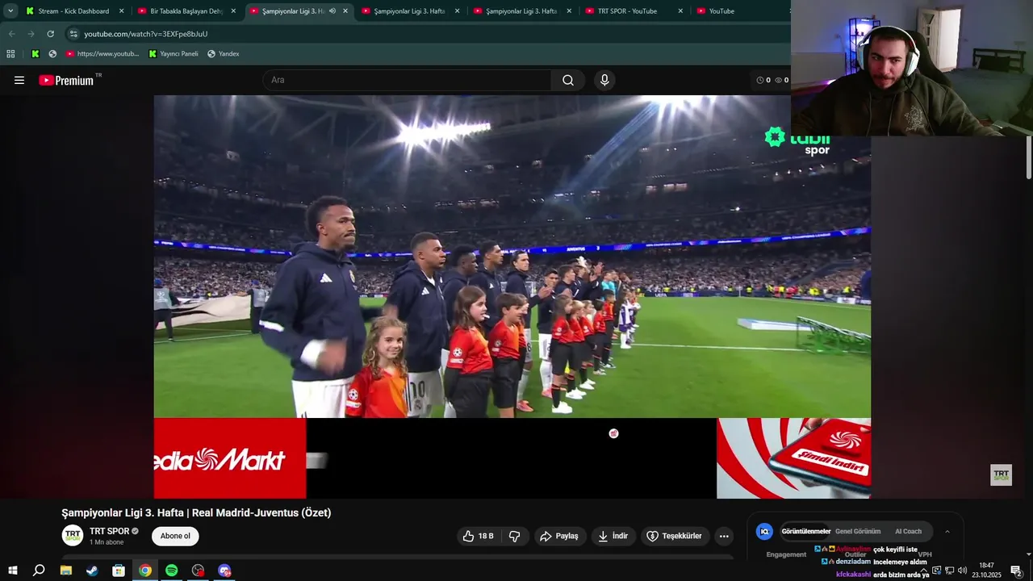
Task: Click the Paylaş share button
Action: (559, 536)
